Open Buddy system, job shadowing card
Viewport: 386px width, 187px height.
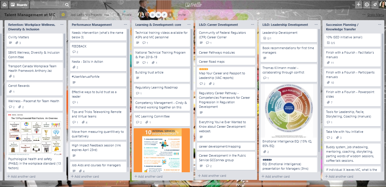[x=353, y=154]
